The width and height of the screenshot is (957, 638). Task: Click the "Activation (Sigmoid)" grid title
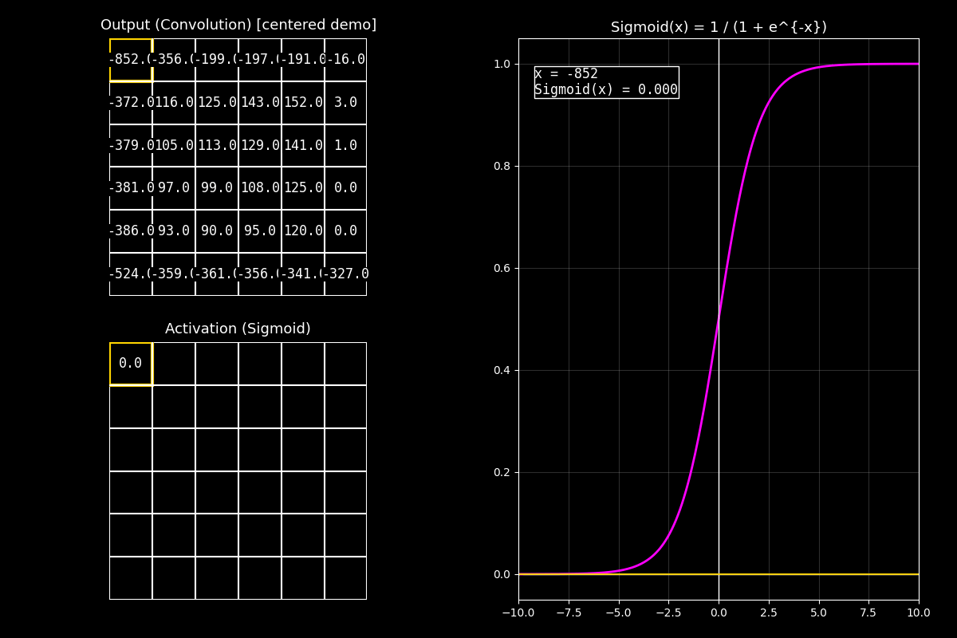tap(238, 329)
